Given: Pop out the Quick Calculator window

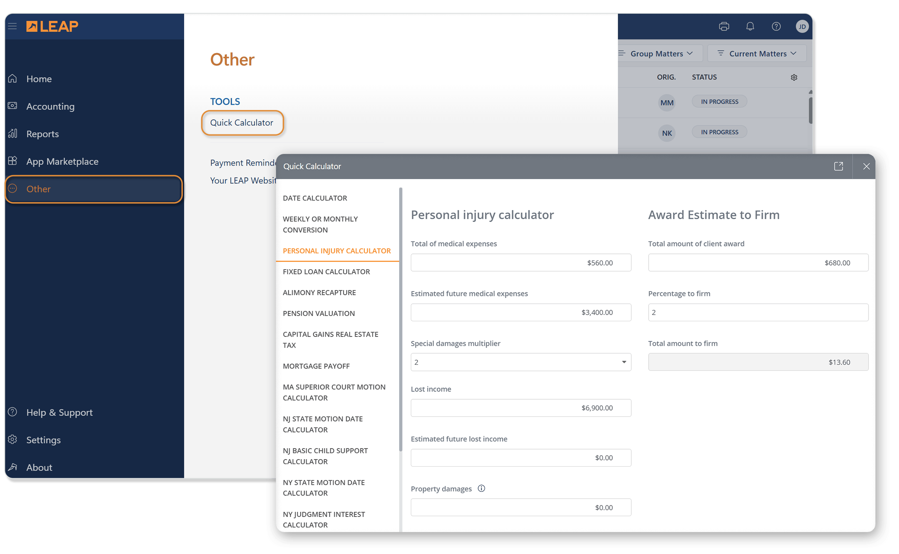Looking at the screenshot, I should coord(838,166).
